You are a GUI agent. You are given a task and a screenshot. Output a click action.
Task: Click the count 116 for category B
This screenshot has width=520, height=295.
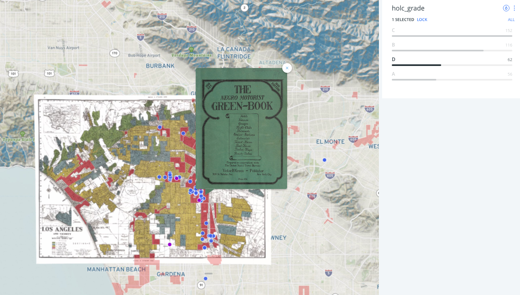[509, 45]
